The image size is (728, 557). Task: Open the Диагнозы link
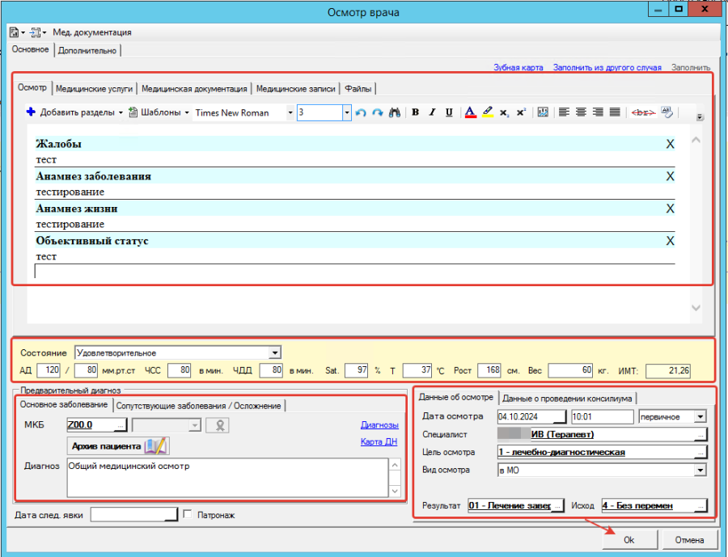click(380, 424)
